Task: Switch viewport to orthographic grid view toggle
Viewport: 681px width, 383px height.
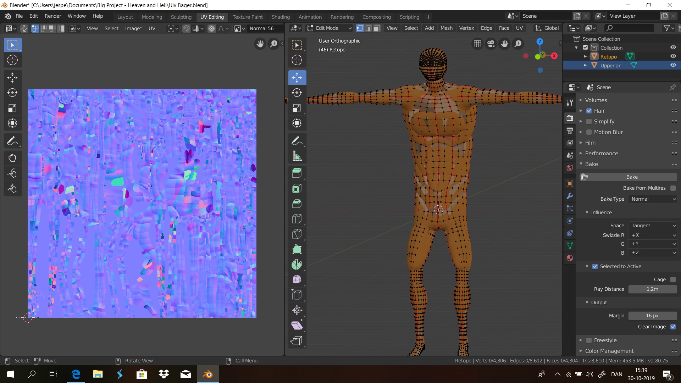Action: [x=477, y=44]
